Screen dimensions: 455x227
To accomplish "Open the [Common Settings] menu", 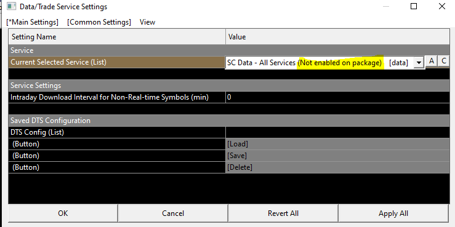I will point(99,22).
